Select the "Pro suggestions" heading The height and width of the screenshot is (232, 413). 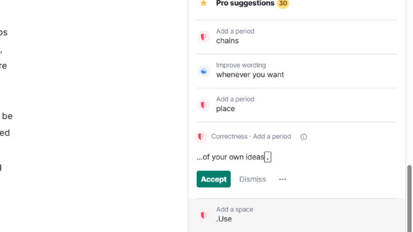(245, 3)
